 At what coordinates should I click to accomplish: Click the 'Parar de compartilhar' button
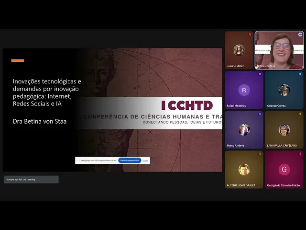[130, 161]
